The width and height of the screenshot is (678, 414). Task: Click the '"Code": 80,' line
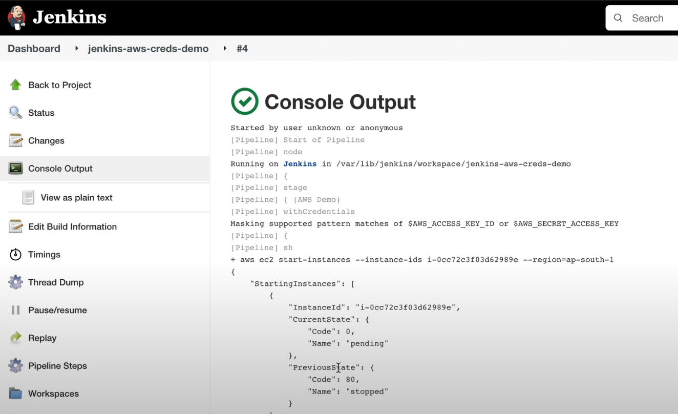tap(334, 379)
